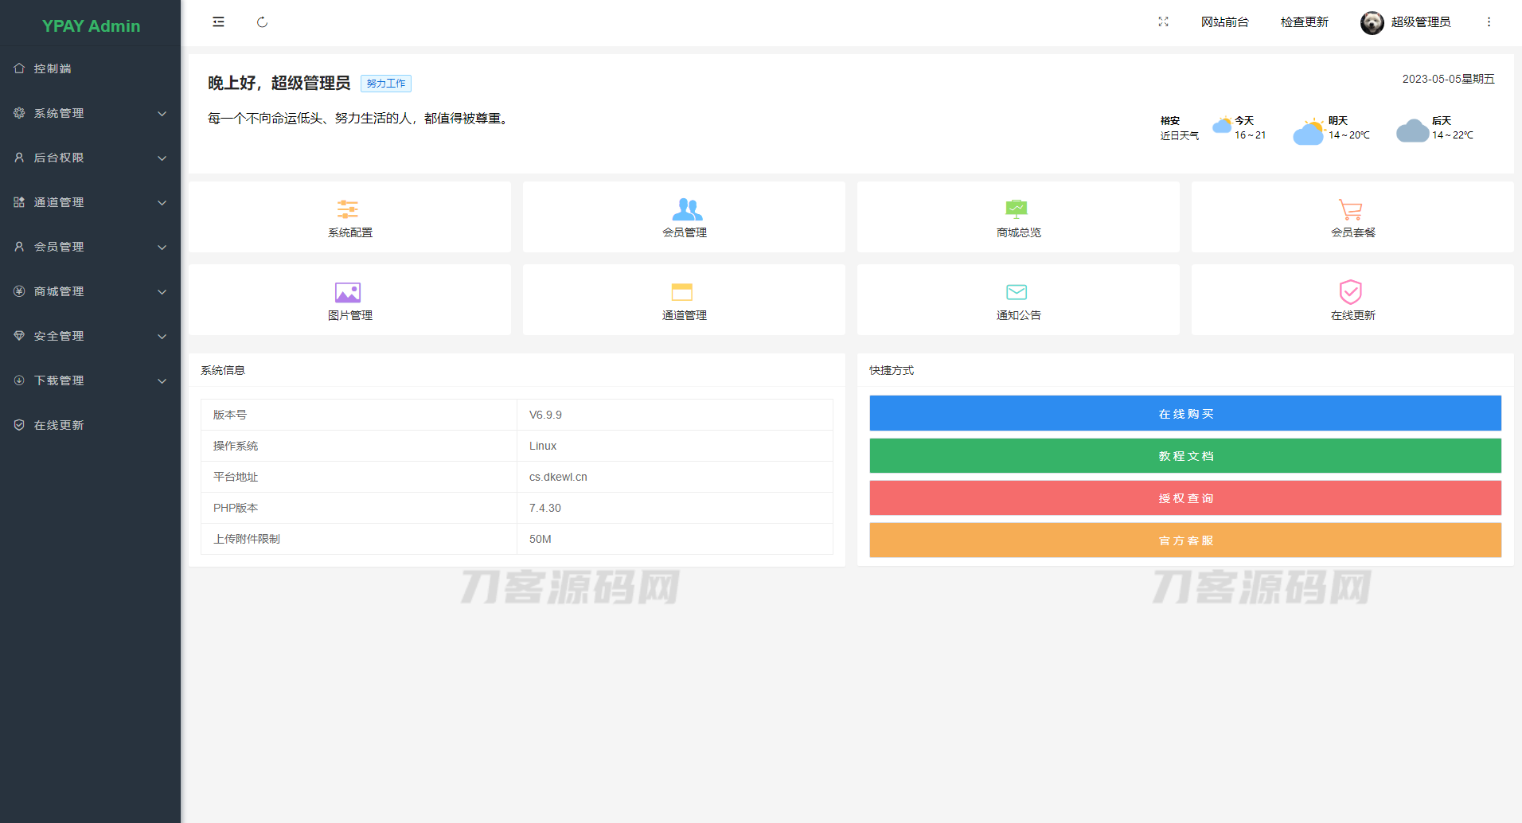Expand 后台权限 sidebar menu
The height and width of the screenshot is (823, 1522).
90,158
